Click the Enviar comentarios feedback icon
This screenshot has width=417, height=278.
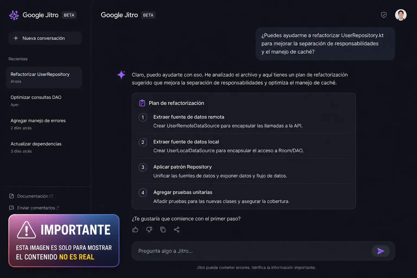click(11, 208)
